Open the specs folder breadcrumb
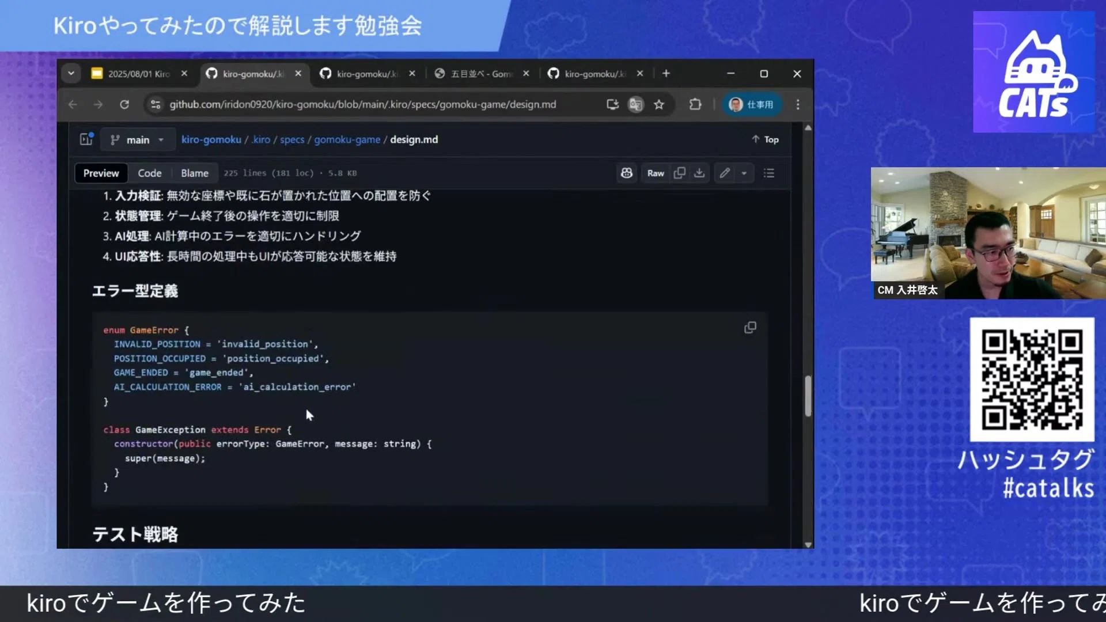 click(x=292, y=139)
